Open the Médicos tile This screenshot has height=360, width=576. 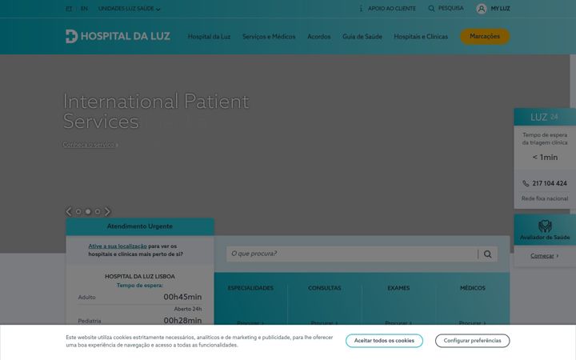[473, 298]
